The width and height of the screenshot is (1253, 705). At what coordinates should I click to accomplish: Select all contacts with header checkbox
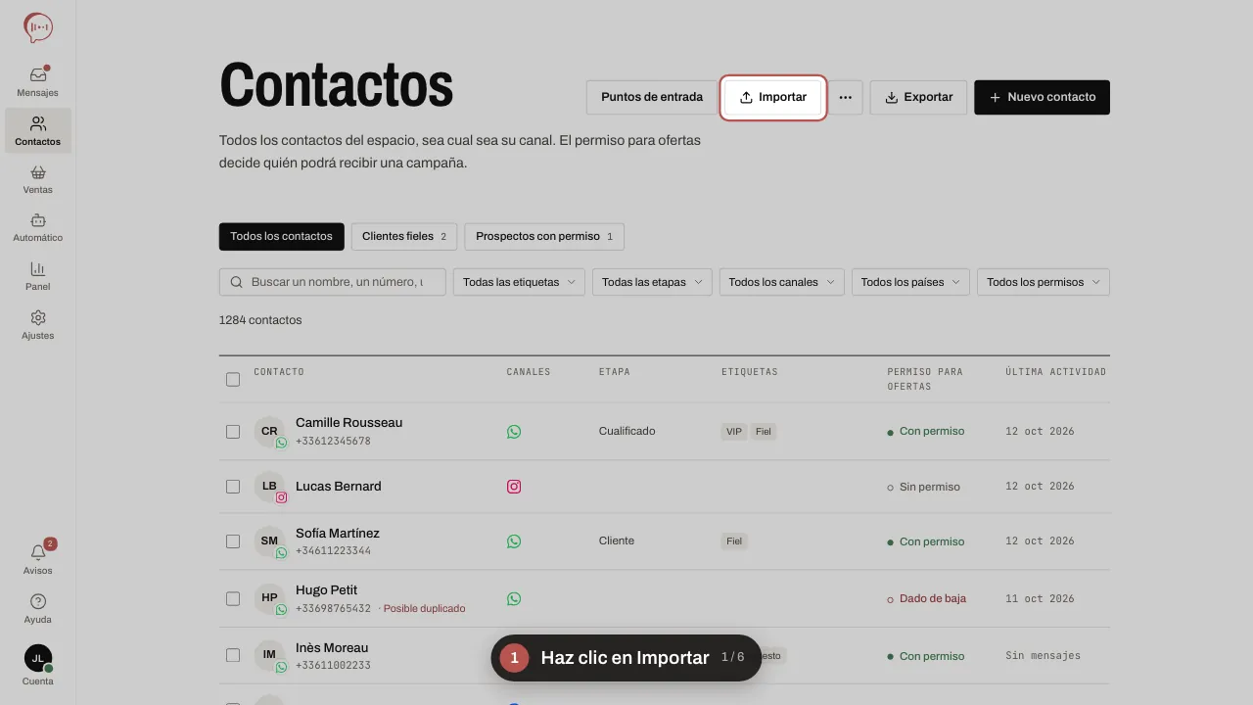click(x=233, y=379)
